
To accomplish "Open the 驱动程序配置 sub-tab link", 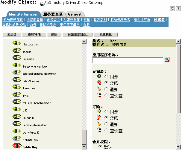I will (13, 20).
